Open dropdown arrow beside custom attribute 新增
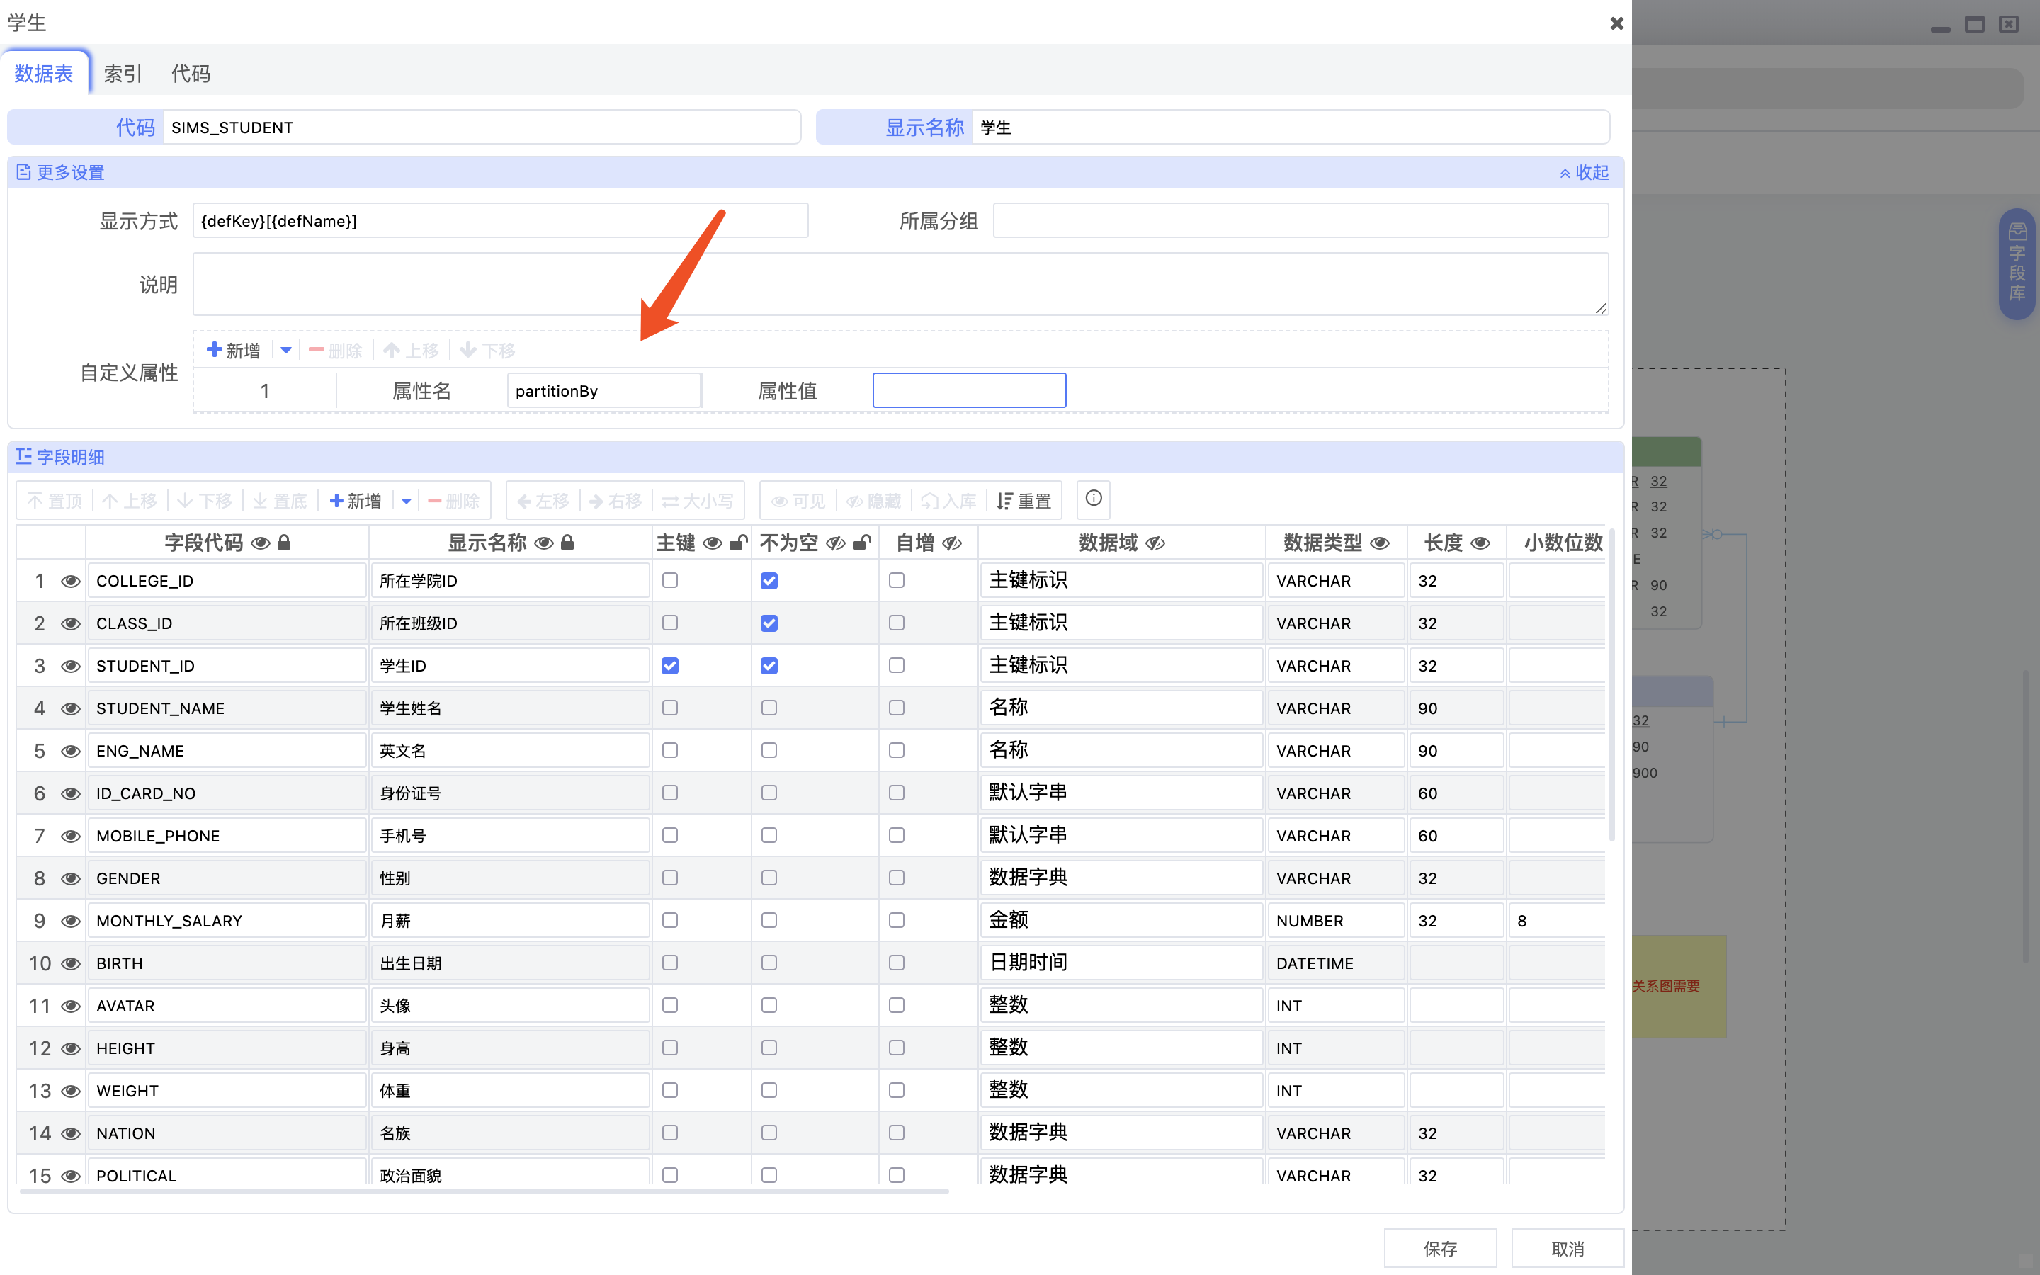Viewport: 2040px width, 1275px height. (285, 350)
